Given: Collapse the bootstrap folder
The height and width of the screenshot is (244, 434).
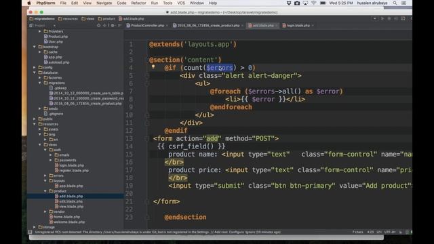Looking at the screenshot, I should [x=35, y=47].
